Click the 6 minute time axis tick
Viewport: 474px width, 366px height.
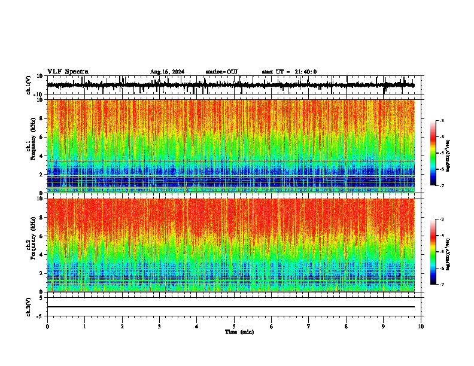coord(272,327)
